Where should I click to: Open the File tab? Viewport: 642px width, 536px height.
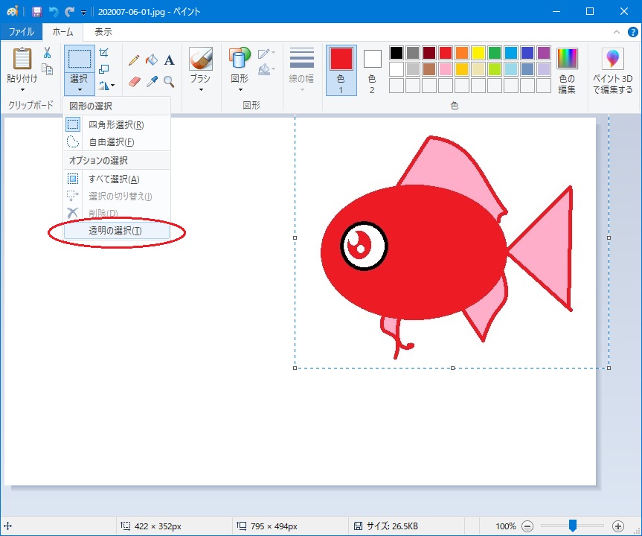[22, 32]
